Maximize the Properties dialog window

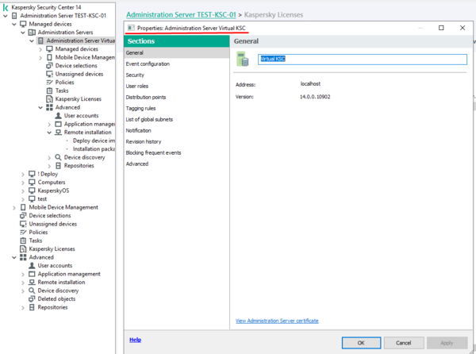coord(441,28)
